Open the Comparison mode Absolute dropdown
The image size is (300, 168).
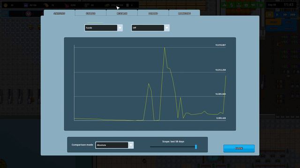click(x=114, y=145)
